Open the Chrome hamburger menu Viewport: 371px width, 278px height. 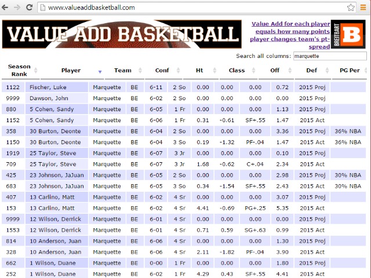click(363, 8)
